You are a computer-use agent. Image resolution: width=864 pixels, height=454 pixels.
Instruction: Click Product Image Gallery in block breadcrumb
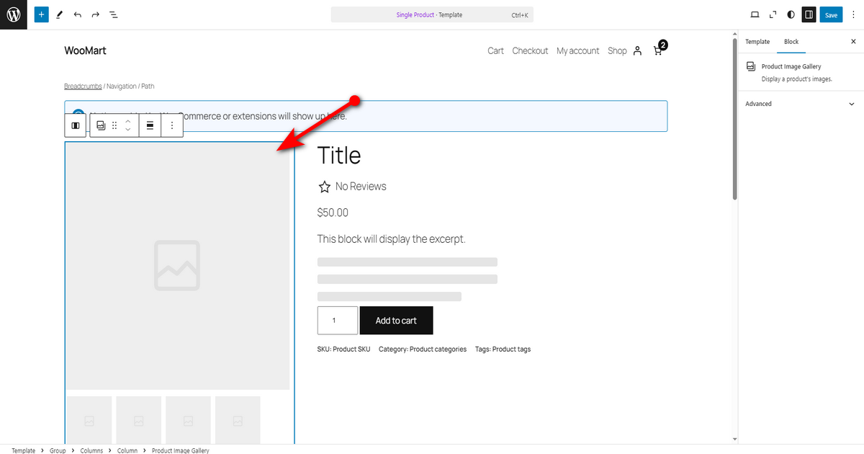180,450
